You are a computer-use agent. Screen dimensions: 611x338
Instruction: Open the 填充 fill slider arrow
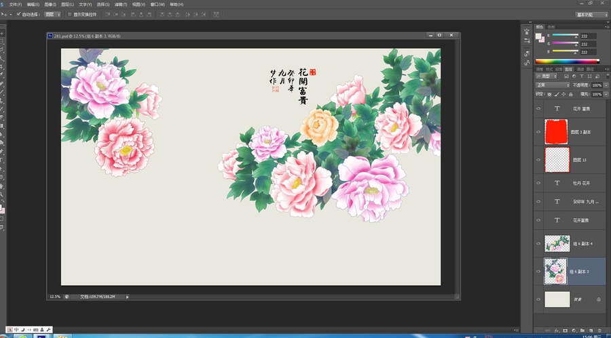point(606,94)
